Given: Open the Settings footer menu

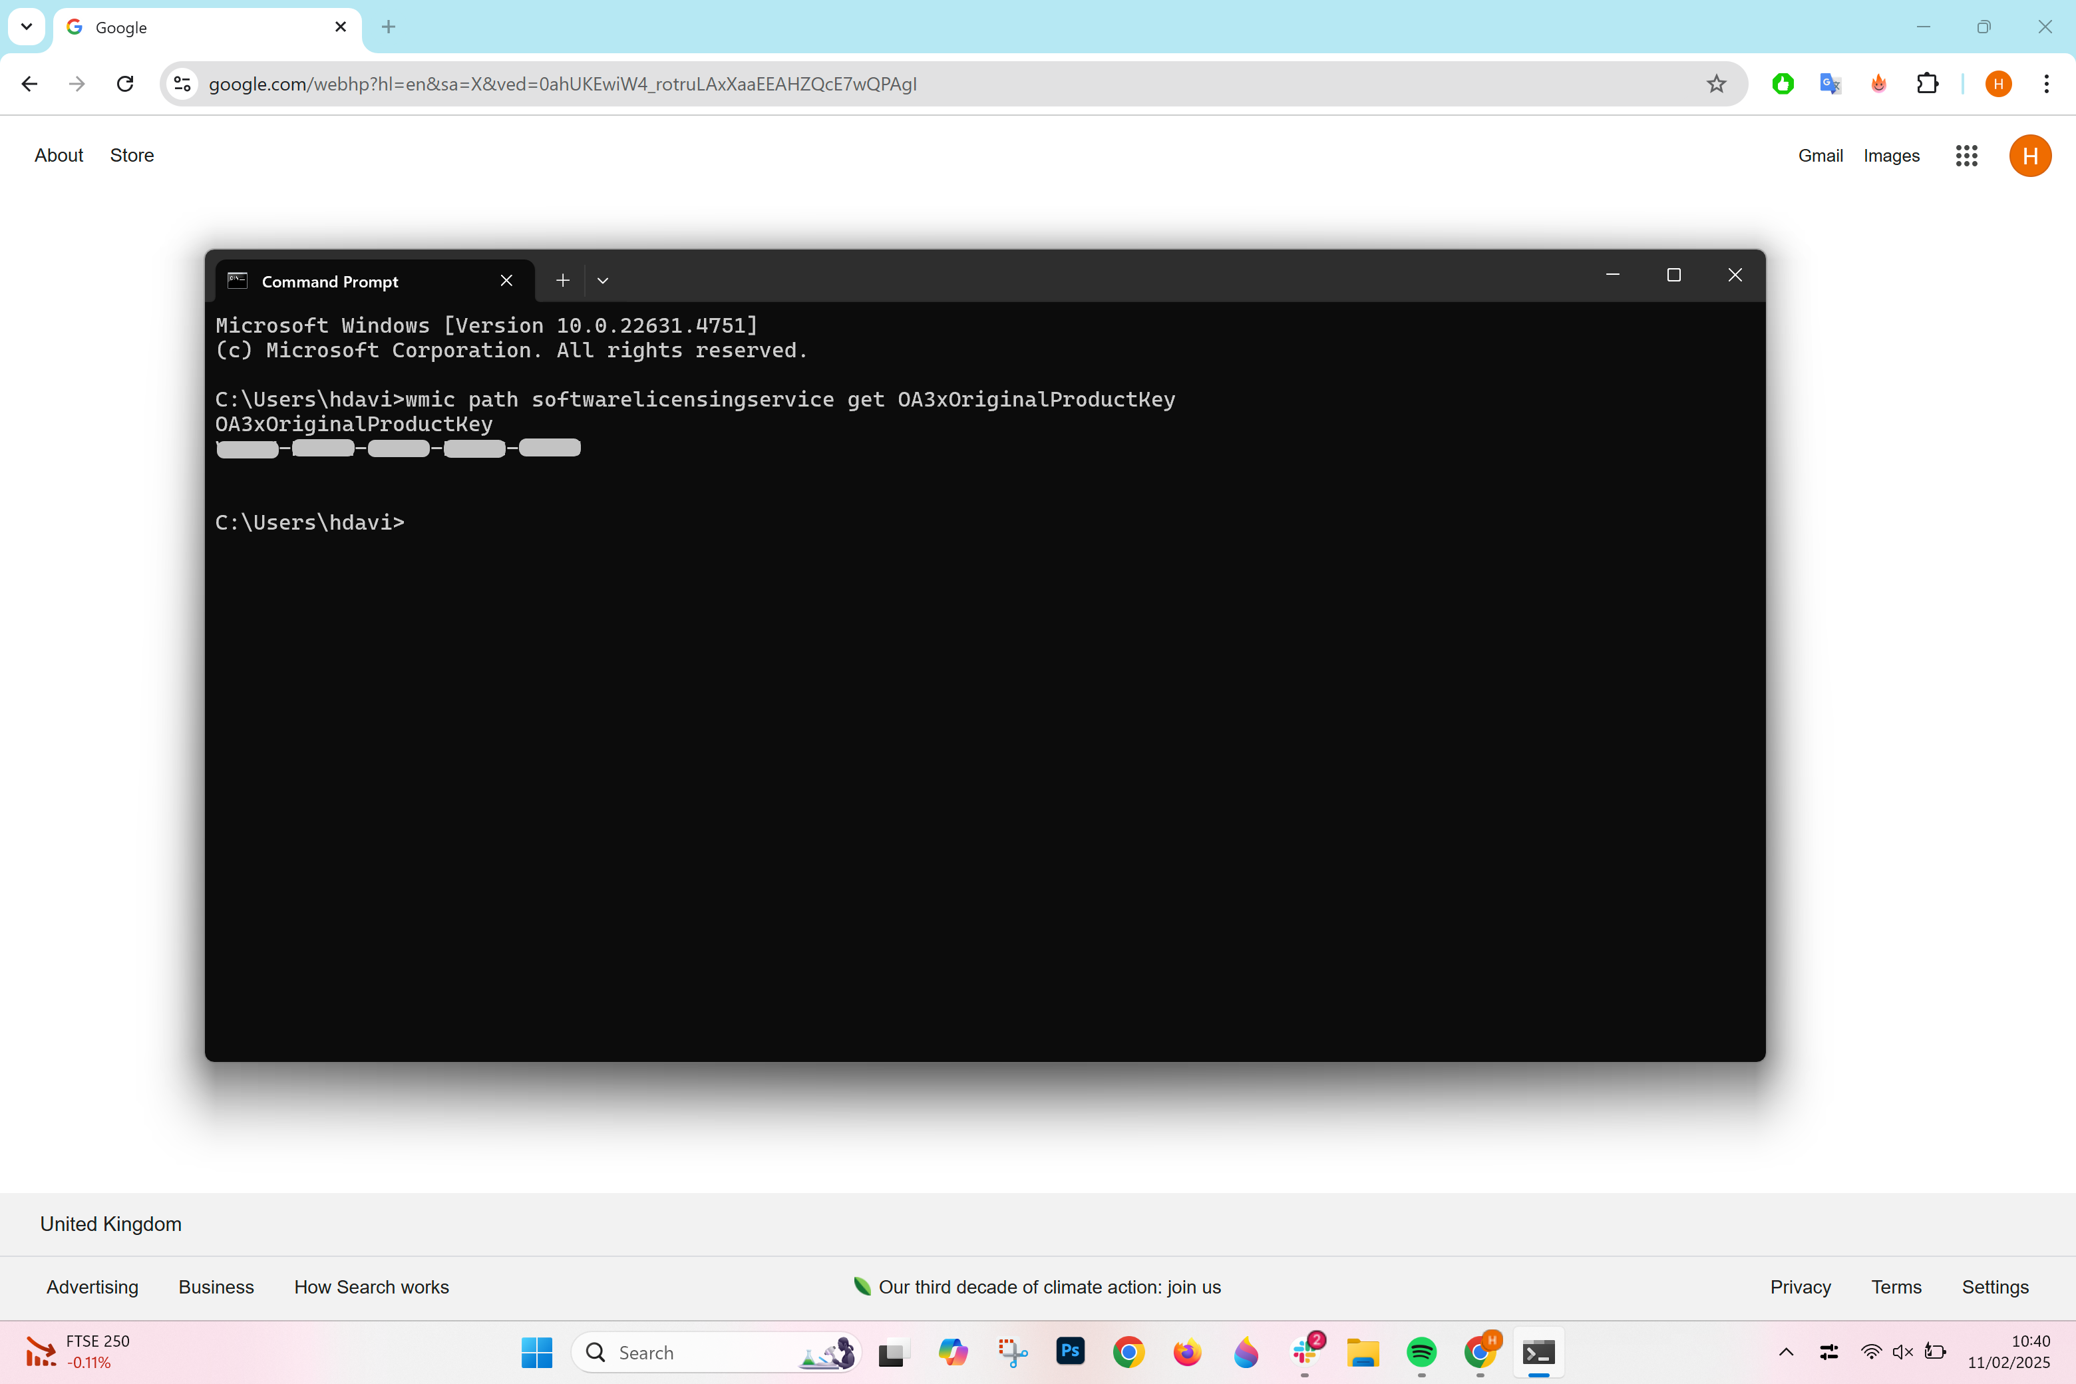Looking at the screenshot, I should 1995,1287.
